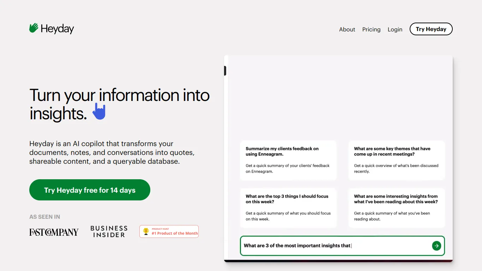Click the 'Heyday is an AI copilot' description paragraph
This screenshot has width=482, height=271.
point(112,152)
